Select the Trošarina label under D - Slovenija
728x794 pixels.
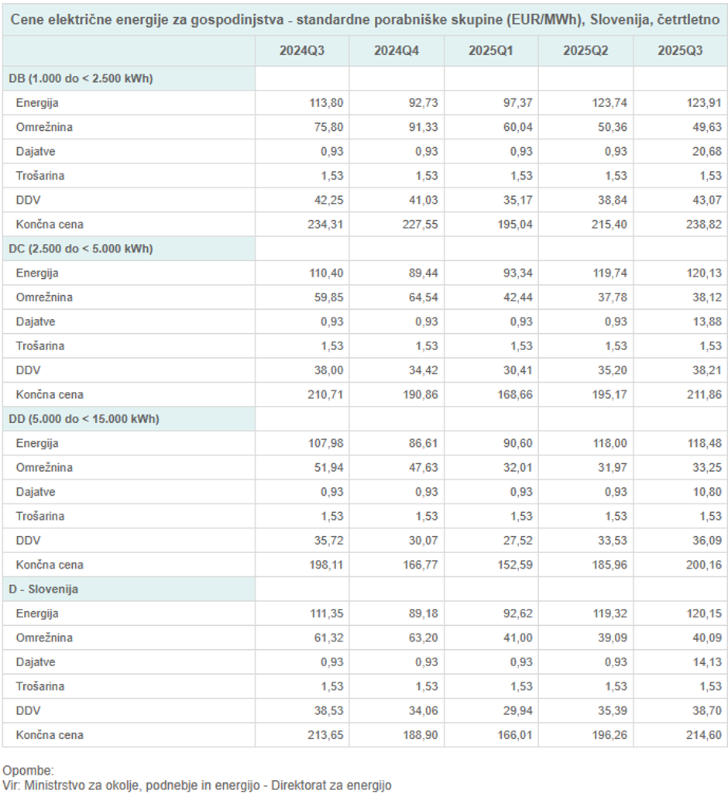tap(40, 686)
